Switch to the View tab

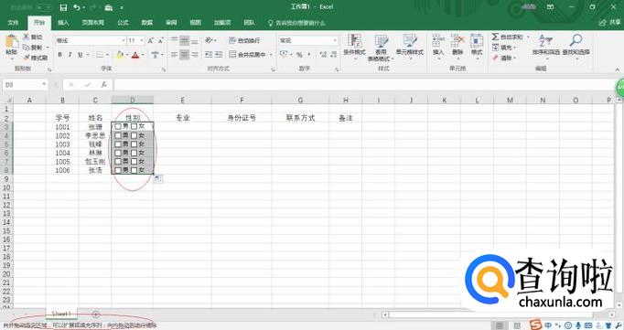pyautogui.click(x=195, y=23)
